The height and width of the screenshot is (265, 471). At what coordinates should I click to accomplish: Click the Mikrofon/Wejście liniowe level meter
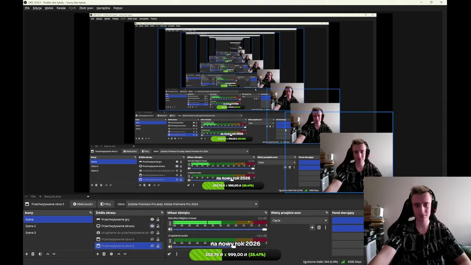click(220, 223)
